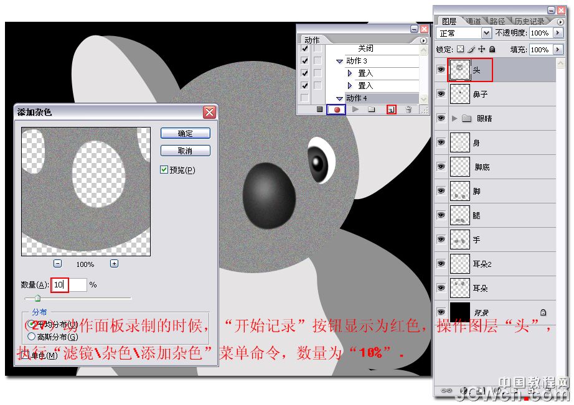Select the 高斯分布(G) radio button

pos(32,337)
